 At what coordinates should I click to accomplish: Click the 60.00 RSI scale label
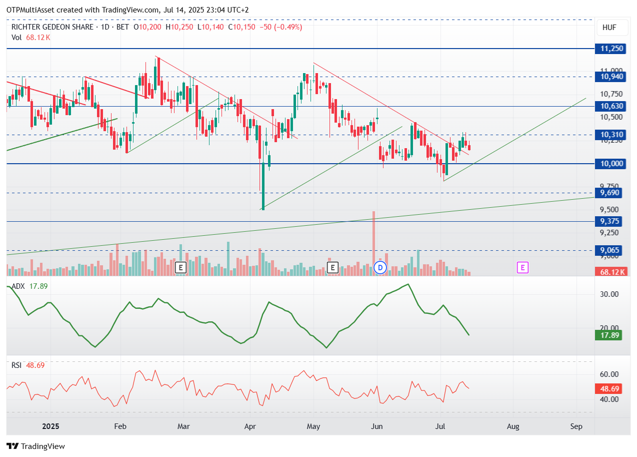(609, 374)
